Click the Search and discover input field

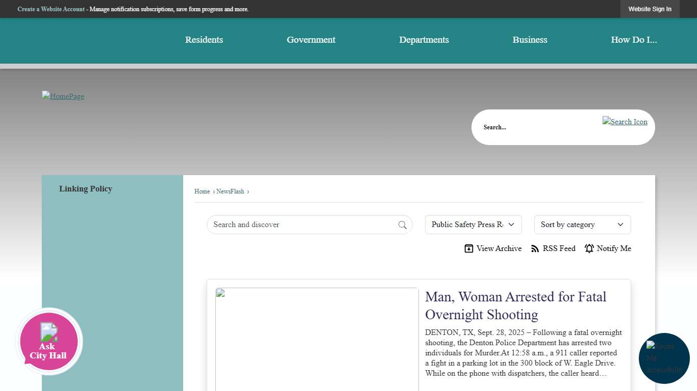click(304, 225)
